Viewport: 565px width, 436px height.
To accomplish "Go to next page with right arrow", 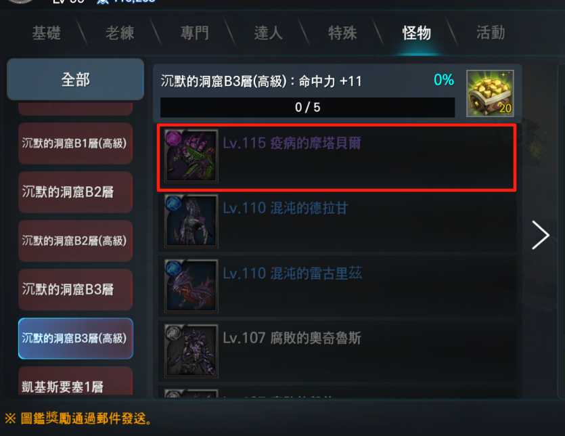I will [x=541, y=235].
